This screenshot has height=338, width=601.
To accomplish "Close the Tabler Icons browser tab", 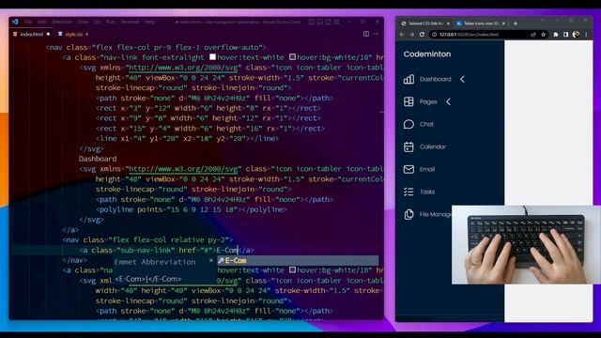I will tap(503, 23).
